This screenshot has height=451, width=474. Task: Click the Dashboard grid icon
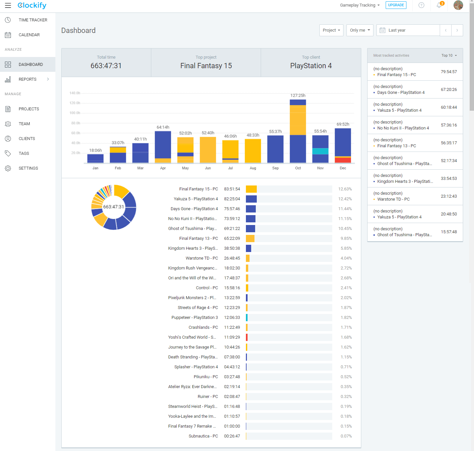tap(8, 65)
